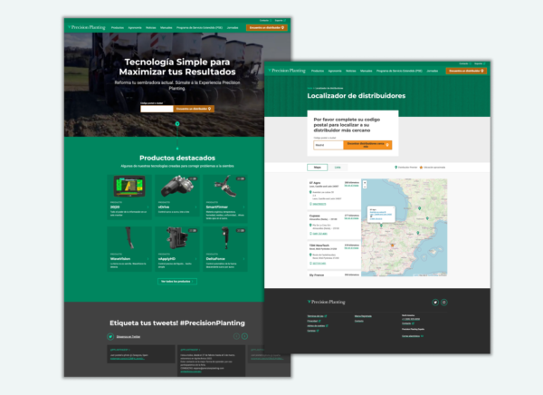Click the Correo electrónico footer link
Screen dimensions: 543x395
click(413, 336)
